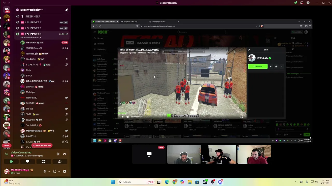The height and width of the screenshot is (186, 332).
Task: Open input device options arrow beside microphone
Action: 49,172
